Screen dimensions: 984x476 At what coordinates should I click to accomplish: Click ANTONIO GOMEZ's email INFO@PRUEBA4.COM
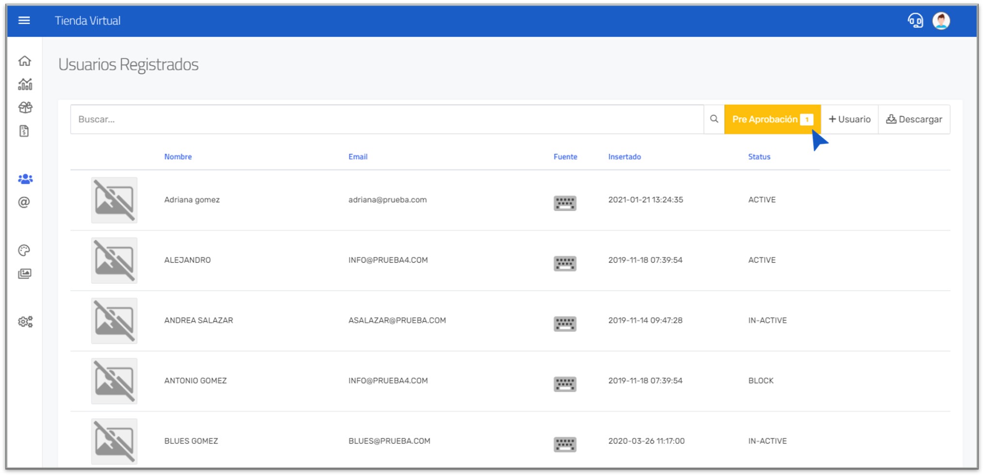tap(388, 381)
